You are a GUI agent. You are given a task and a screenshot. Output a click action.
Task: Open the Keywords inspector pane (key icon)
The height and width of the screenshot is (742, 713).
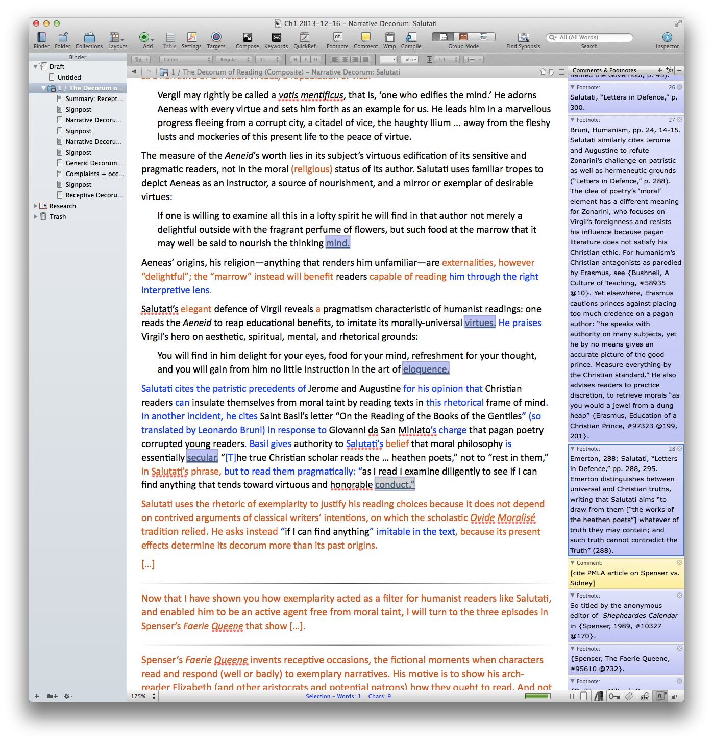tap(614, 696)
